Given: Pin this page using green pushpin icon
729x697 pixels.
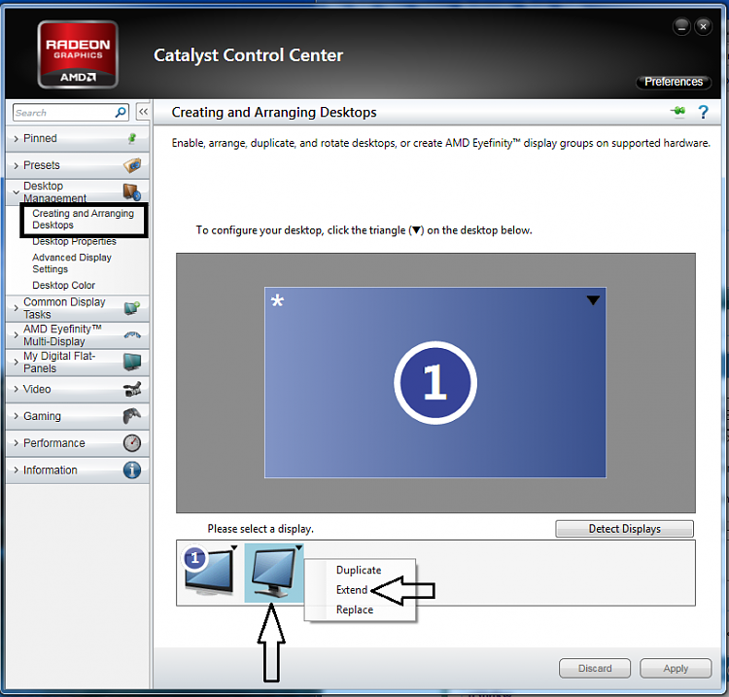Looking at the screenshot, I should pos(678,111).
